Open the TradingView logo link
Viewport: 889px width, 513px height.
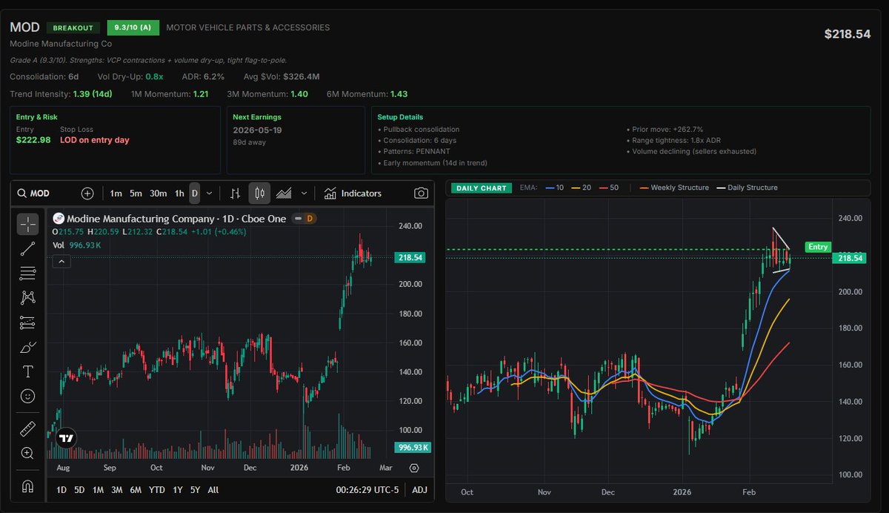tap(67, 437)
